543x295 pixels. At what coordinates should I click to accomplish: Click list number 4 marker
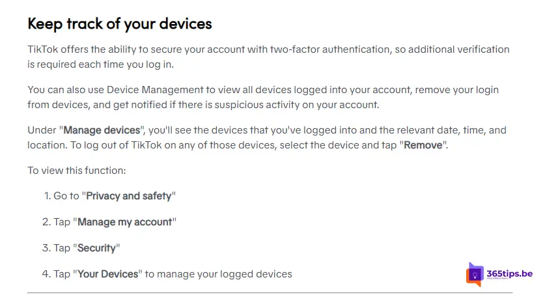coord(47,274)
